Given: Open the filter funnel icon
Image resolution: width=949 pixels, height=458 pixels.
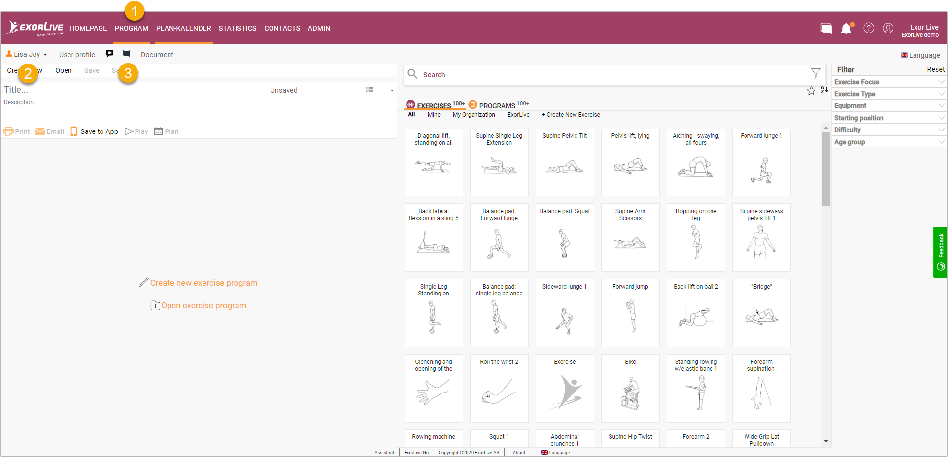Looking at the screenshot, I should [816, 73].
